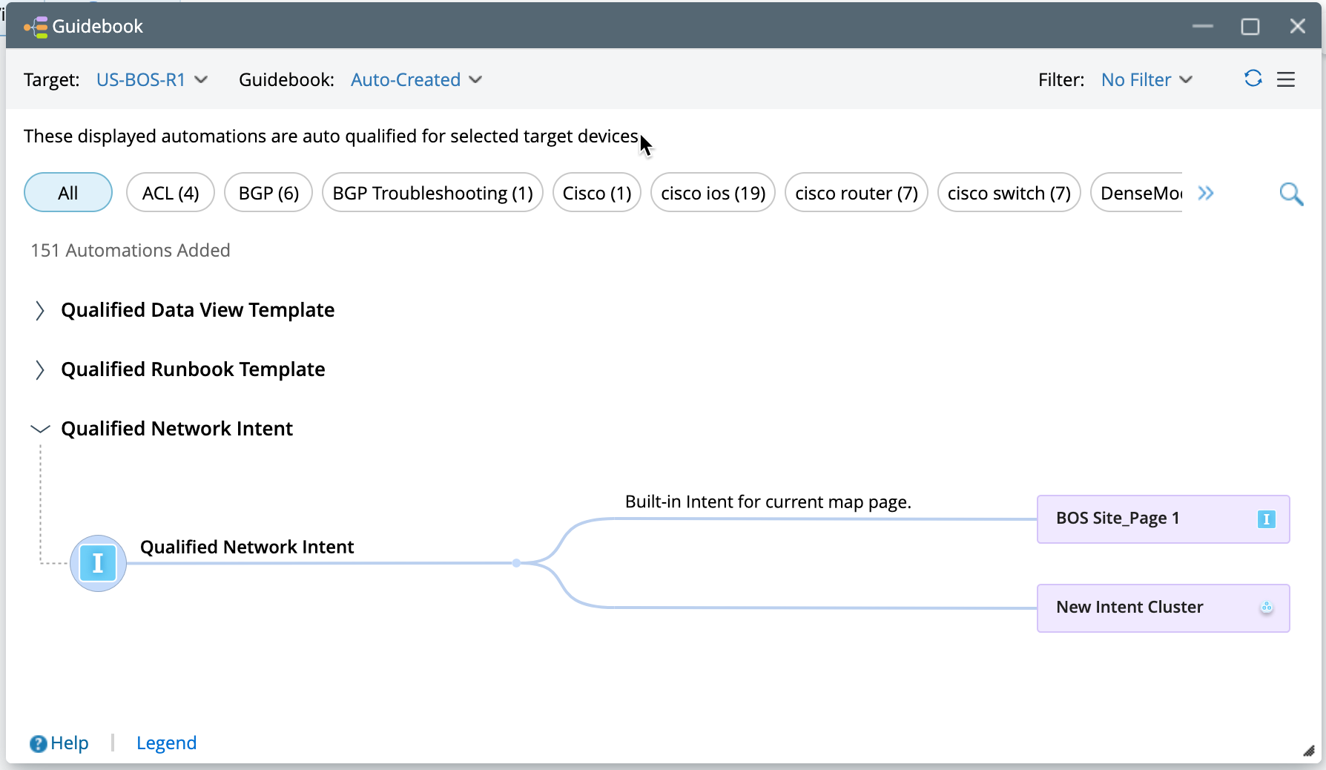The width and height of the screenshot is (1326, 770).
Task: Expand the Qualified Runbook Template section
Action: (x=40, y=369)
